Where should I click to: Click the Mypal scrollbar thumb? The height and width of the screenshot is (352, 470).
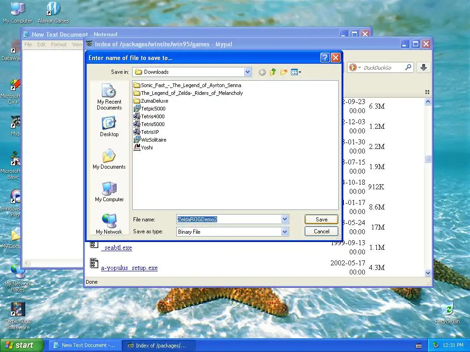tap(428, 159)
